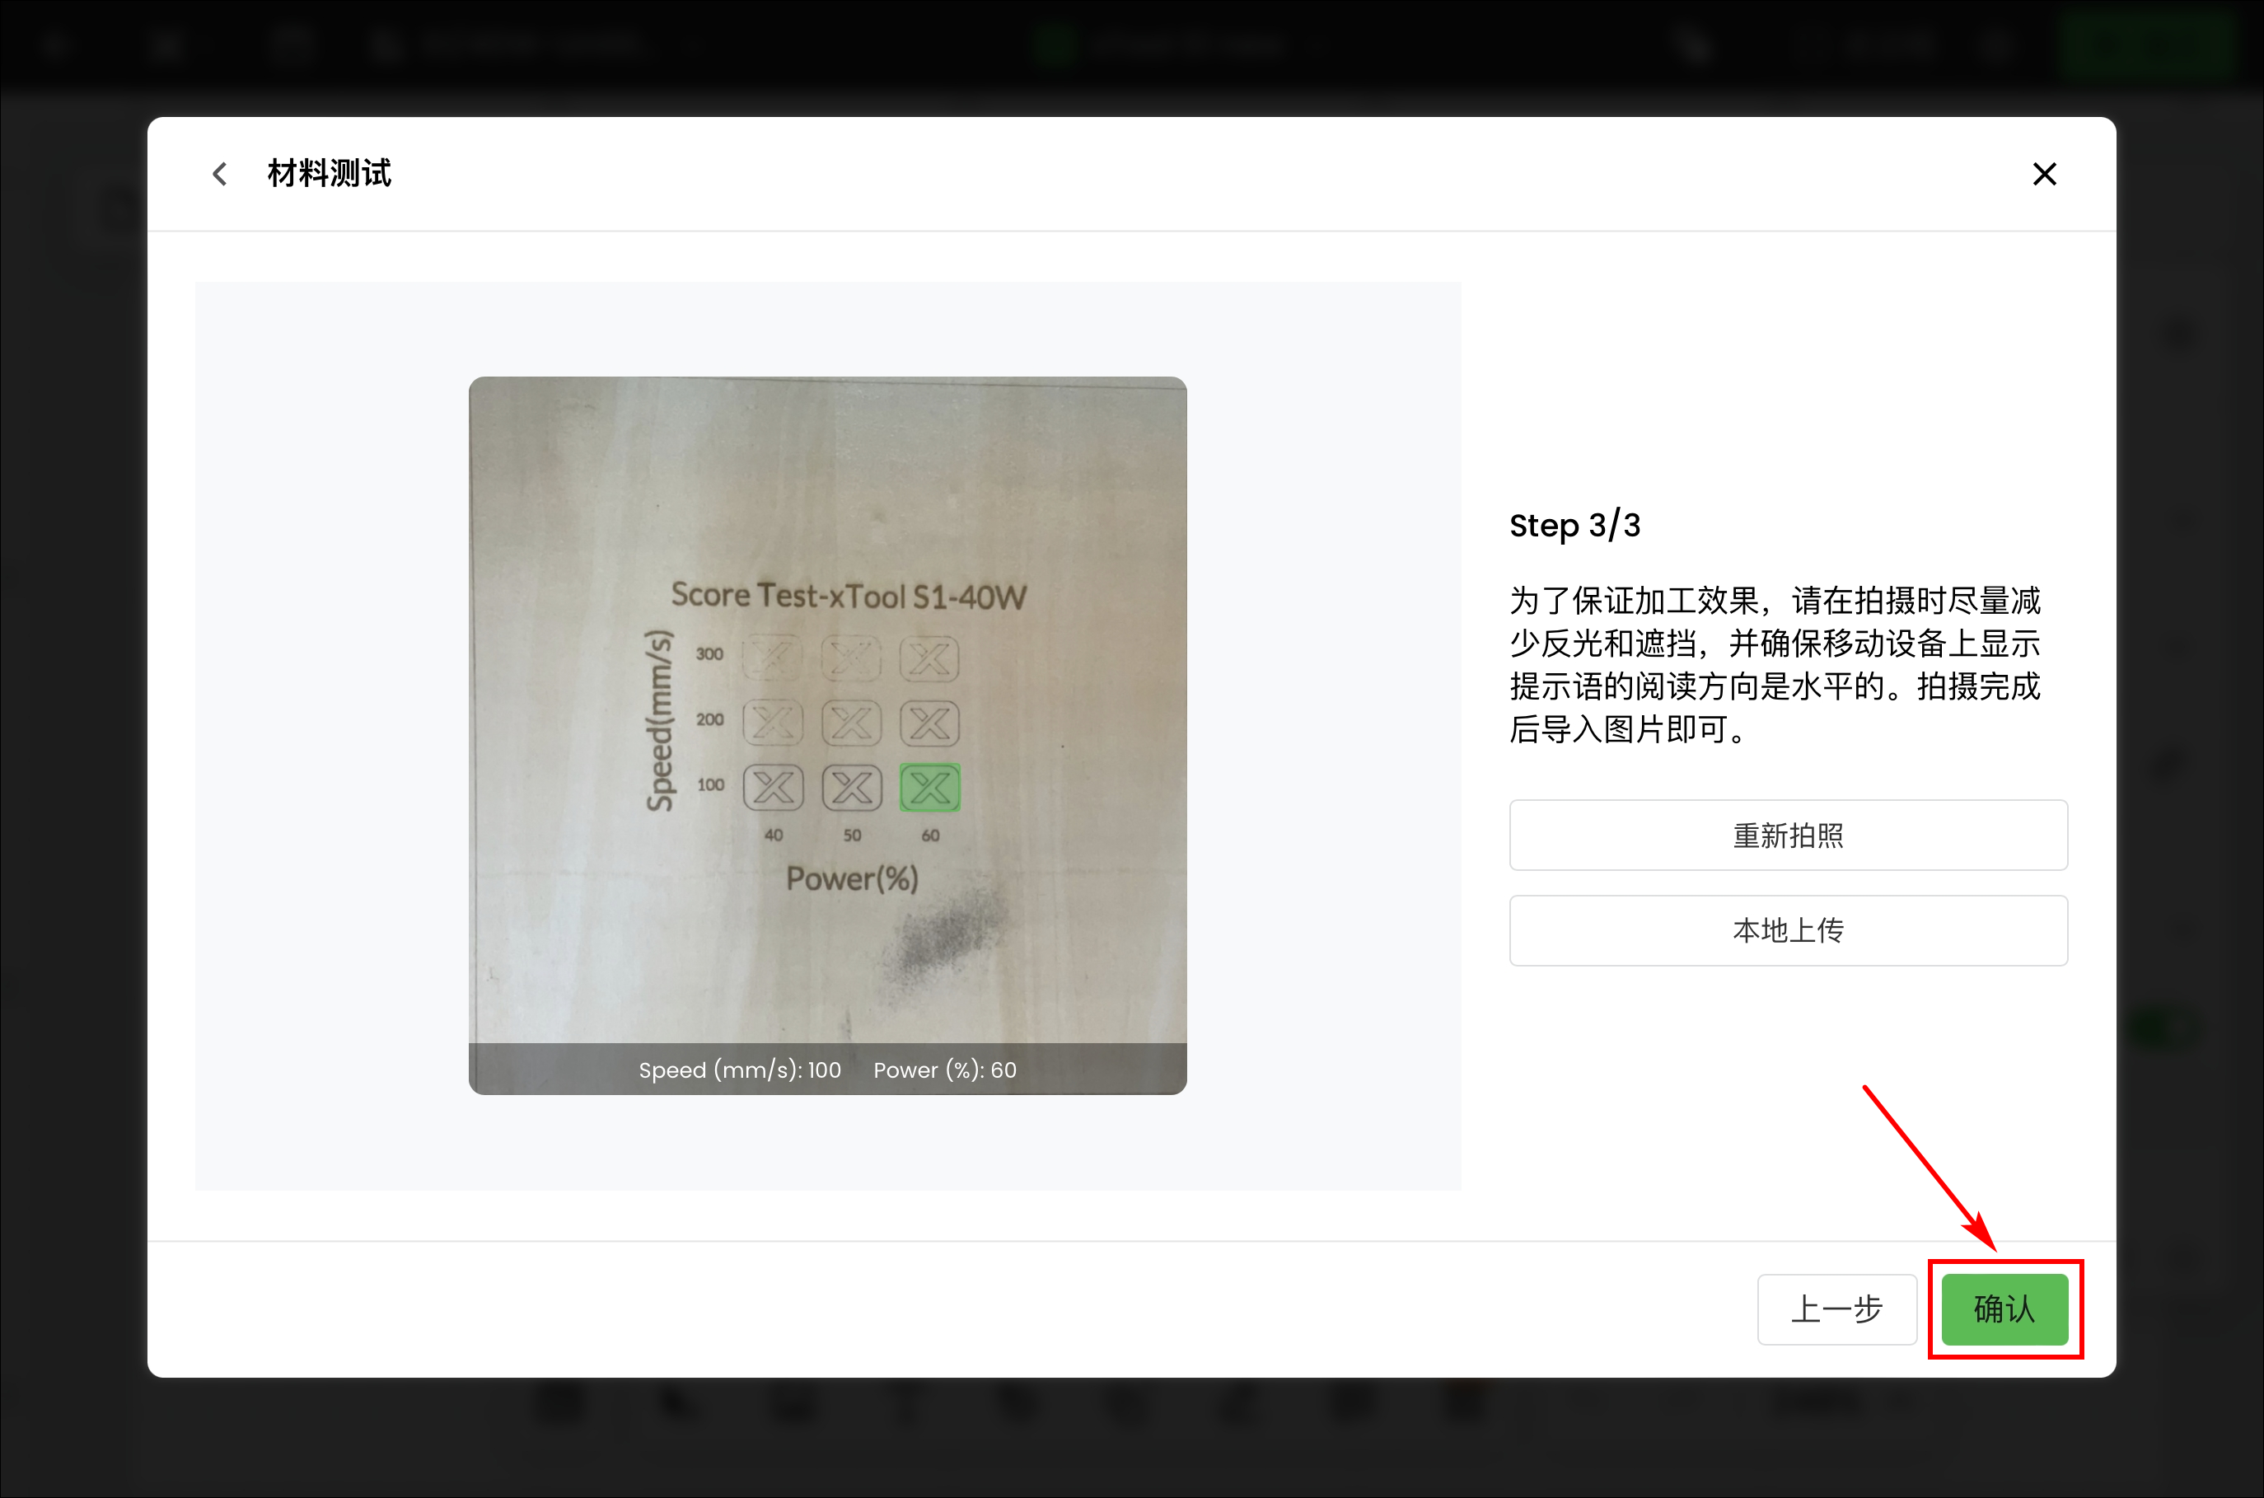2264x1498 pixels.
Task: Pick the speed 200 power 60 test square
Action: [x=929, y=723]
